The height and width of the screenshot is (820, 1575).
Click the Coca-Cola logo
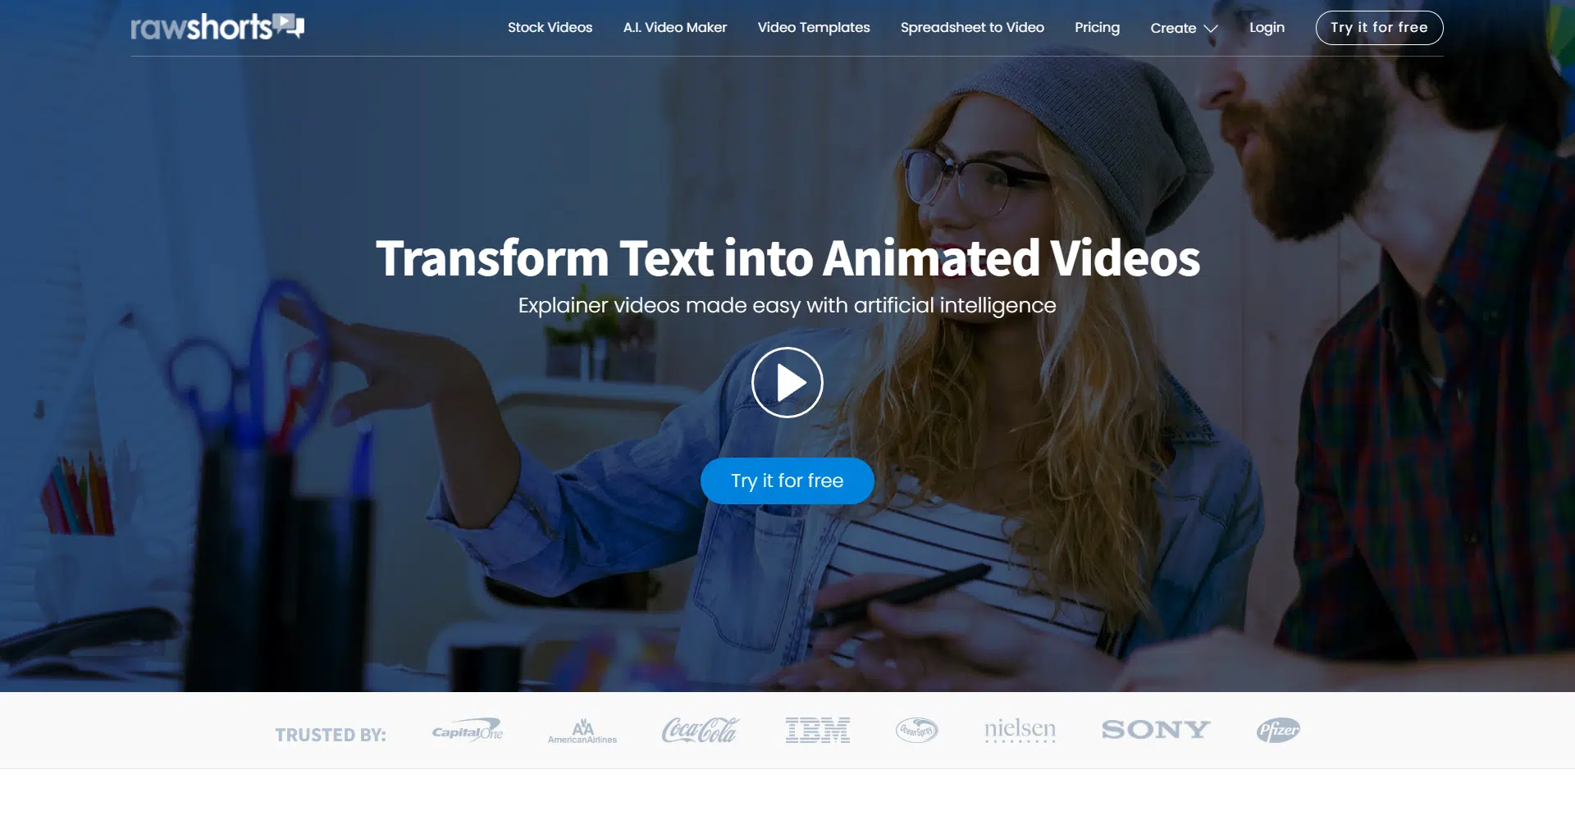701,730
